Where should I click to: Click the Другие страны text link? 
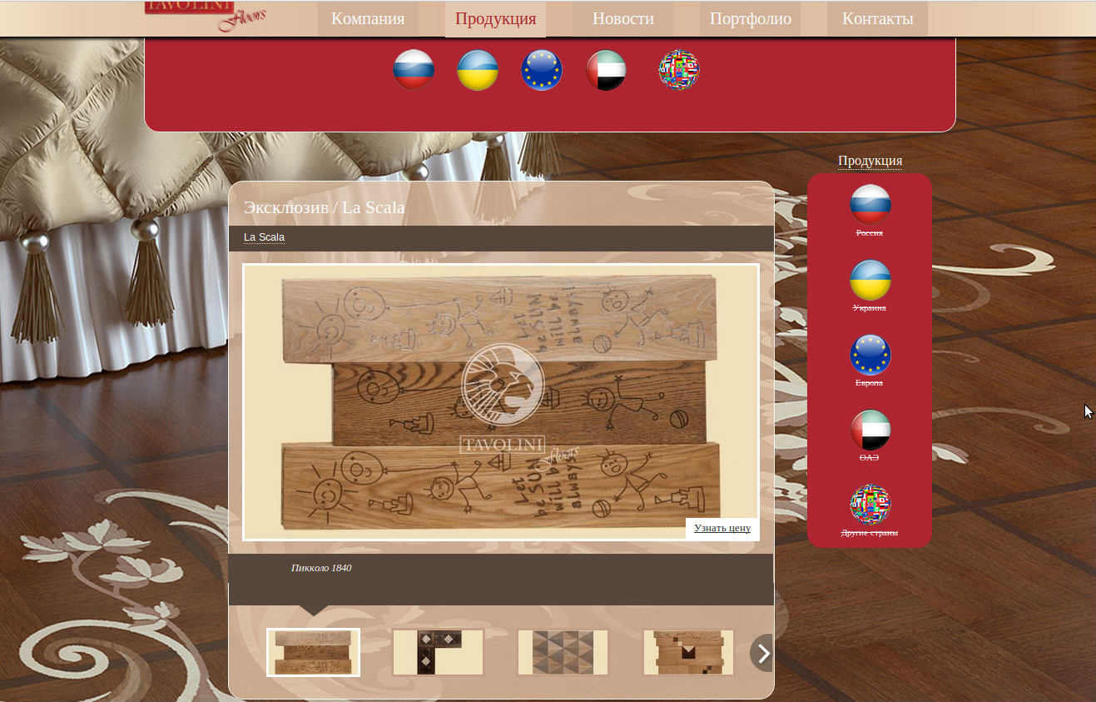tap(870, 533)
